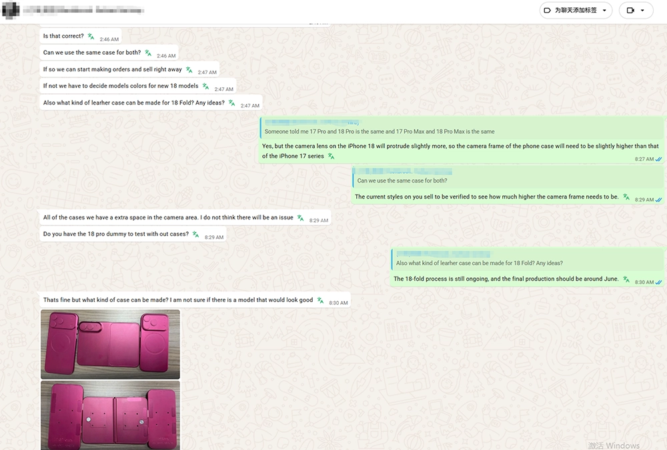Translate 'Do you have the 18 pro dummy' message
The width and height of the screenshot is (667, 450).
195,234
